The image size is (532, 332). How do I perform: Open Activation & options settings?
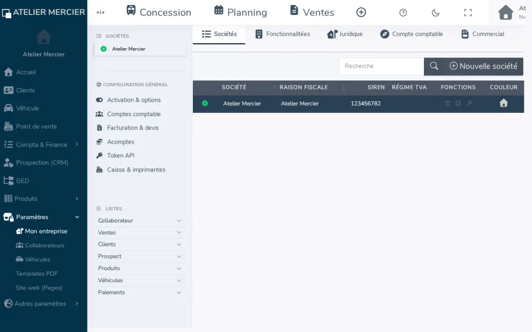click(128, 100)
